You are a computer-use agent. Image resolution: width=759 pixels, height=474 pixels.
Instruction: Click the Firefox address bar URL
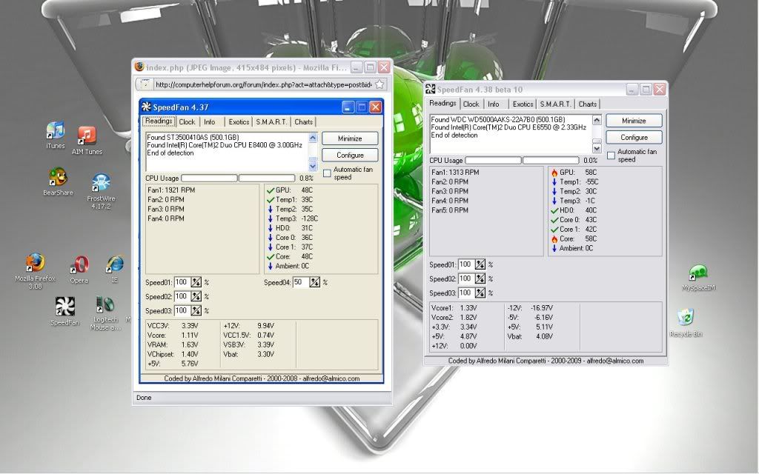(x=263, y=84)
